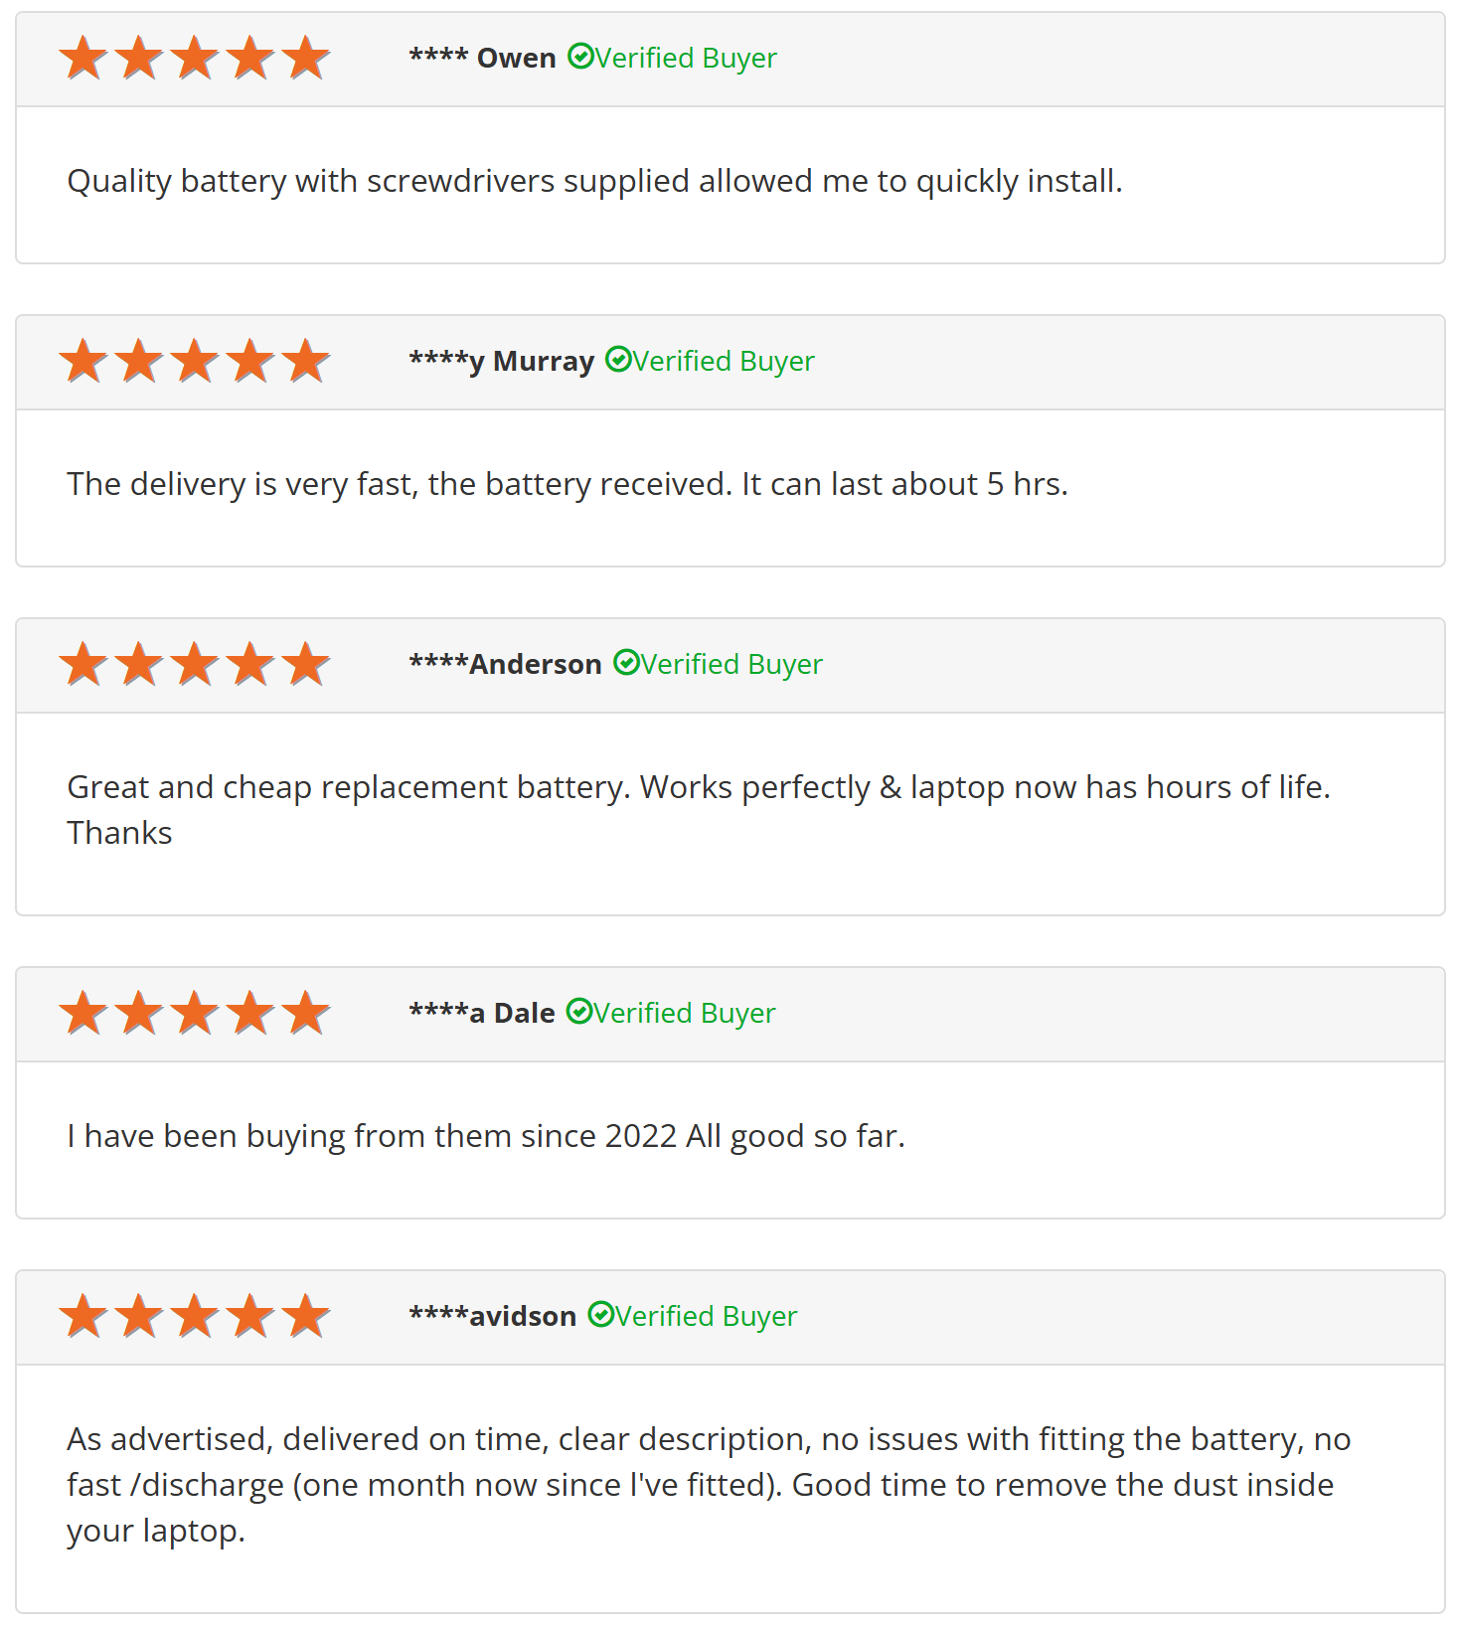This screenshot has width=1461, height=1630.
Task: Click the Verified Buyer label on Owen's review
Action: pyautogui.click(x=686, y=59)
